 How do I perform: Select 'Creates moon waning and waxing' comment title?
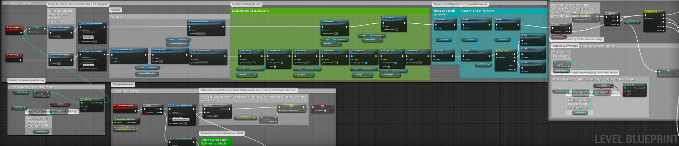pyautogui.click(x=31, y=87)
